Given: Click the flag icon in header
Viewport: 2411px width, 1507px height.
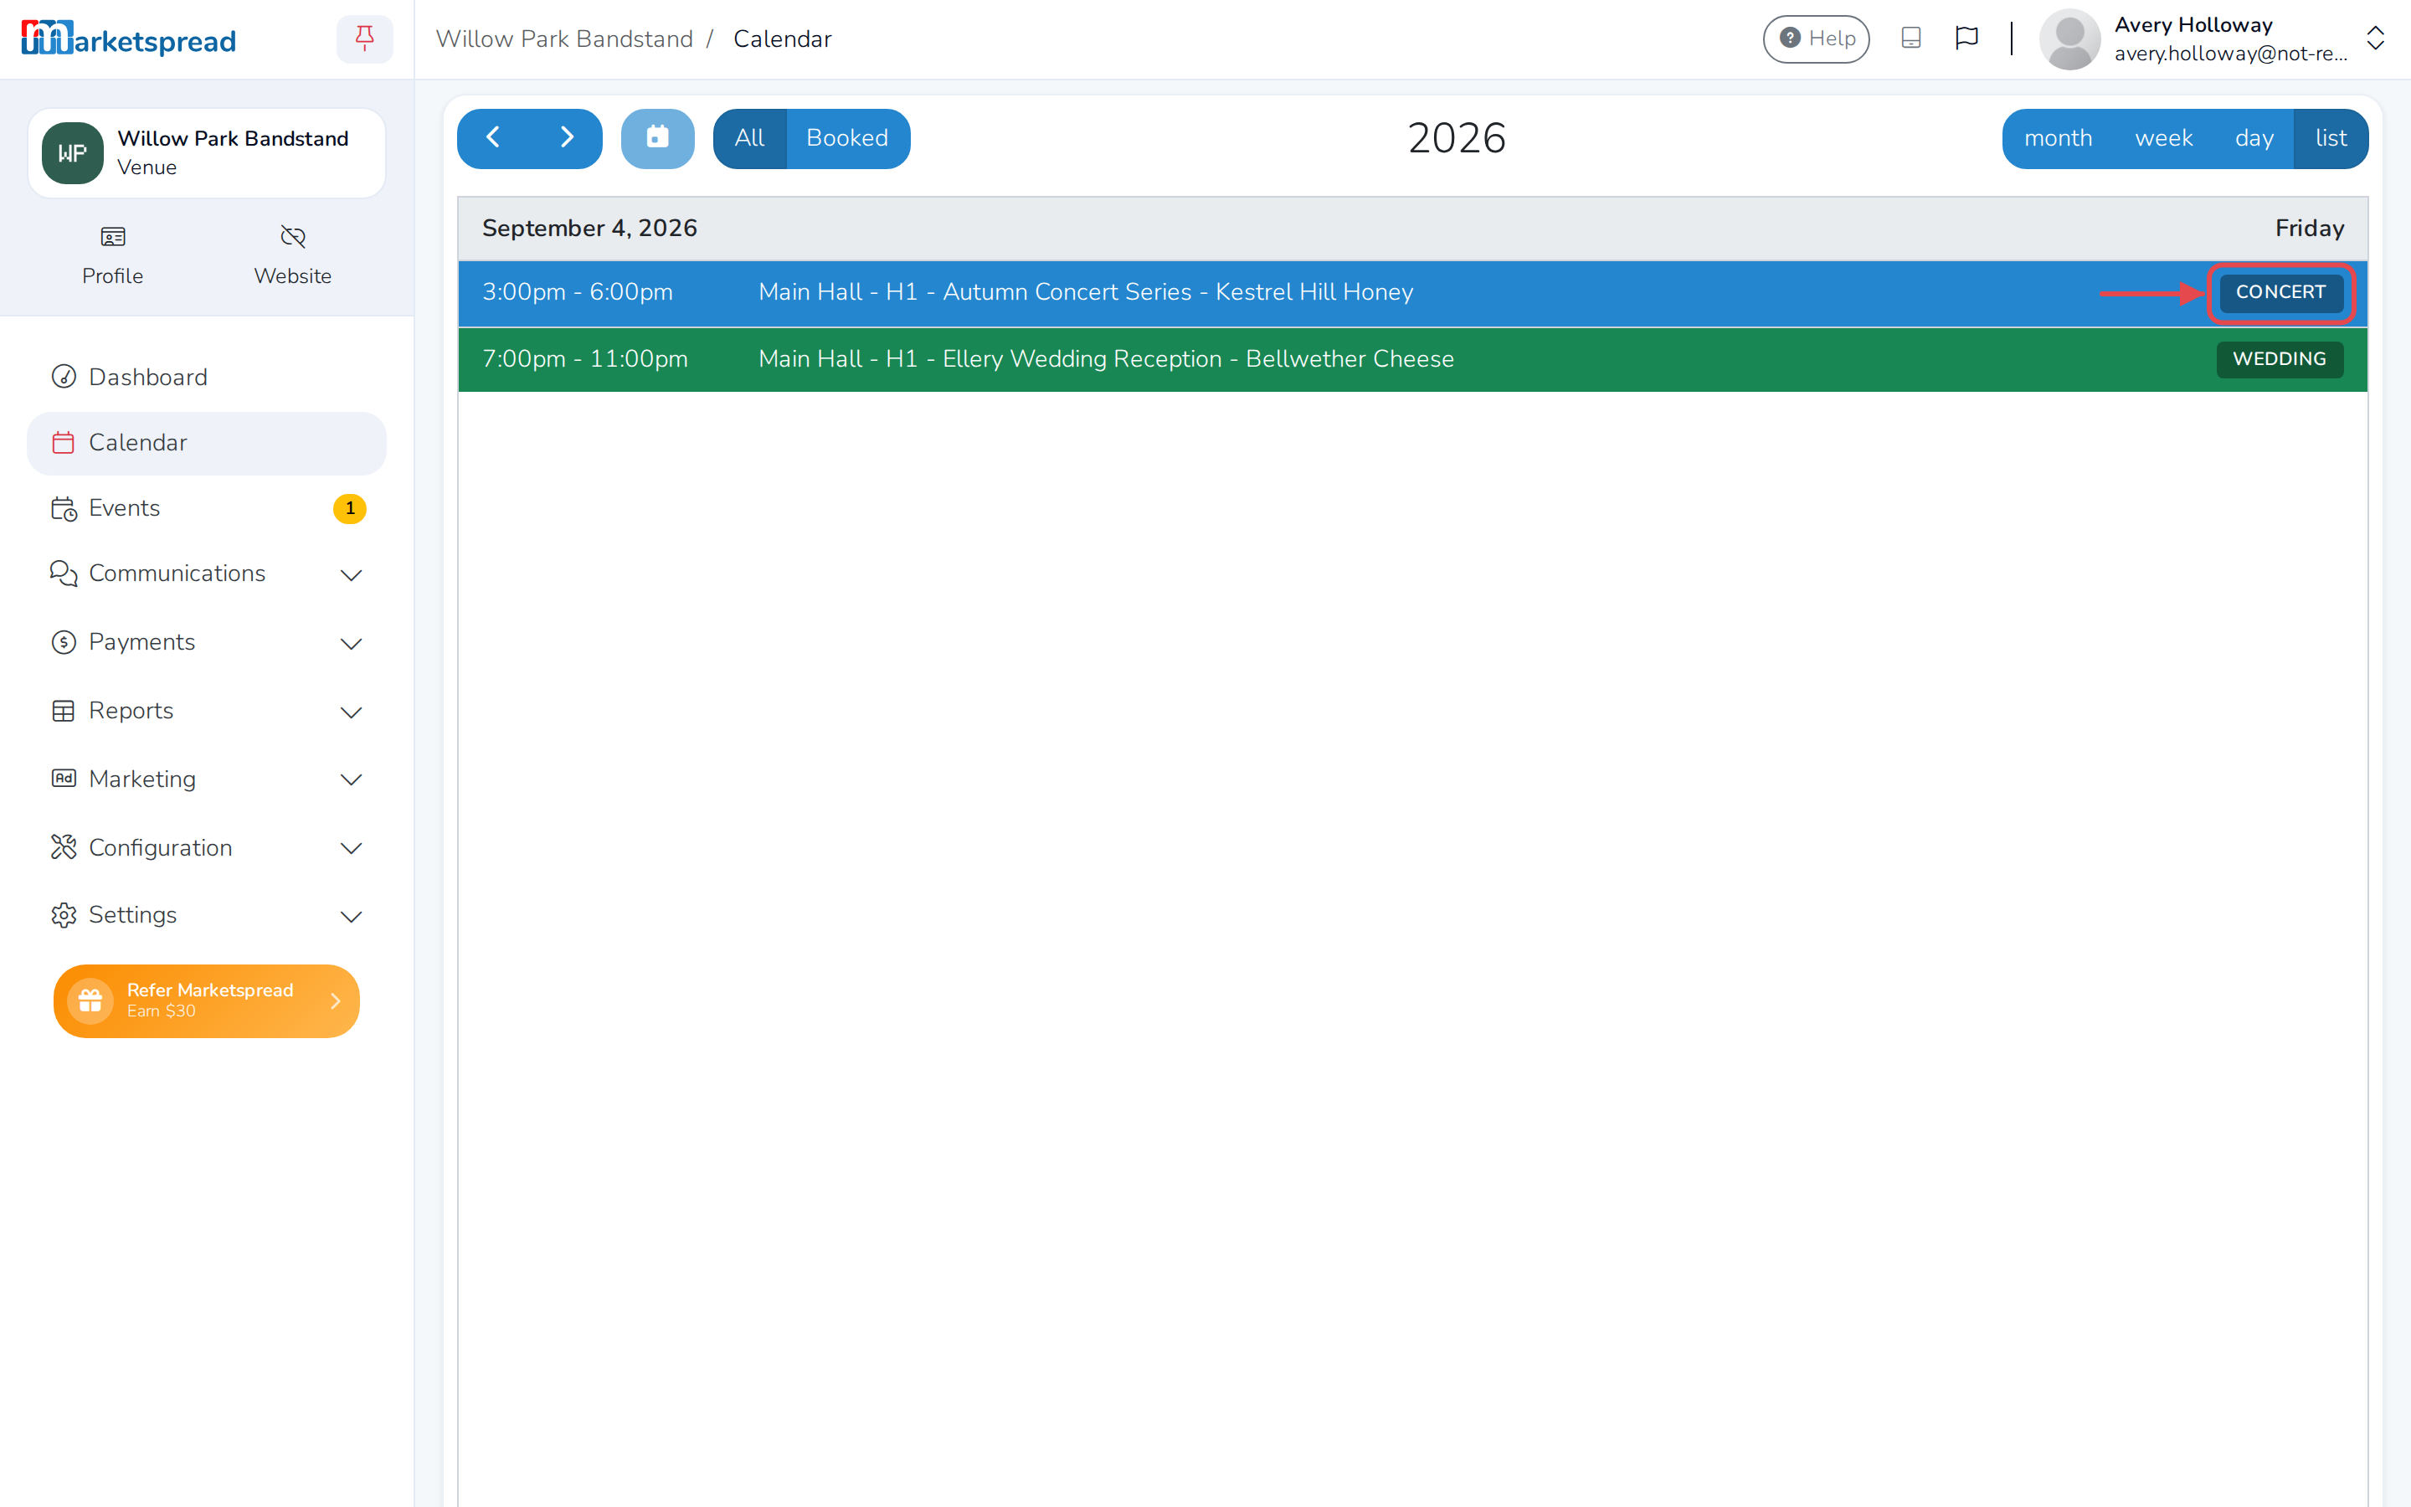Looking at the screenshot, I should click(1966, 38).
